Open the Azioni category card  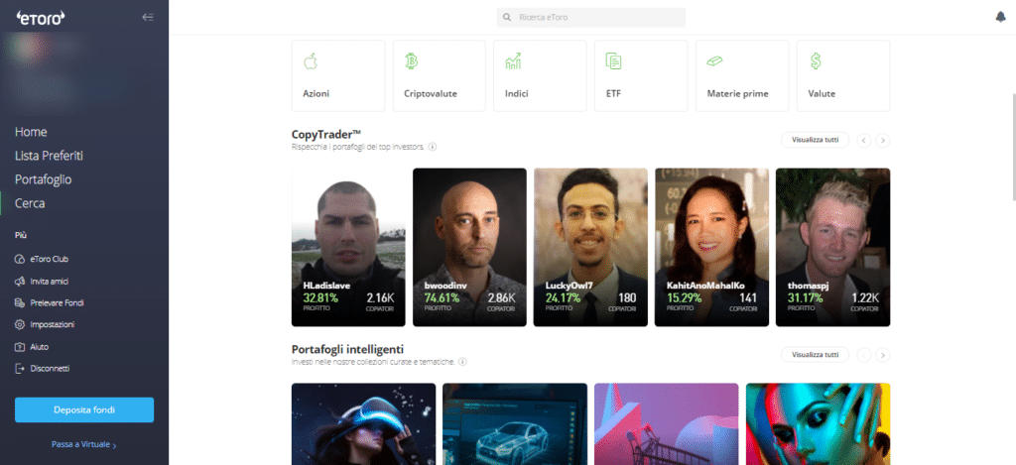pyautogui.click(x=338, y=75)
